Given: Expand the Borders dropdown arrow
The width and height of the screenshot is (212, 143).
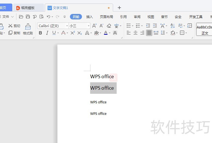Looking at the screenshot, I should (186, 33).
